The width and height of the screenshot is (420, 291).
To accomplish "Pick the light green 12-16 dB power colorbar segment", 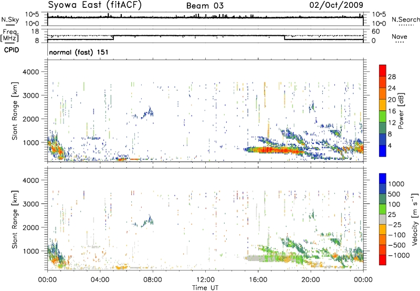I will point(383,117).
